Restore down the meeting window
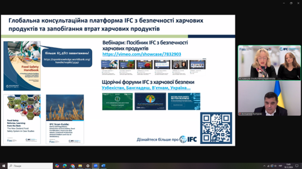Image resolution: width=302 pixels, height=169 pixels. (291, 3)
